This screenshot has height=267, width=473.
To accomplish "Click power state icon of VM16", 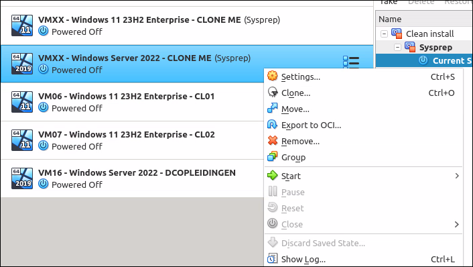I will point(44,184).
